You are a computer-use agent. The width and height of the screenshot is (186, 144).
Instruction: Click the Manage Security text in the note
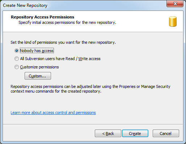click(x=156, y=86)
